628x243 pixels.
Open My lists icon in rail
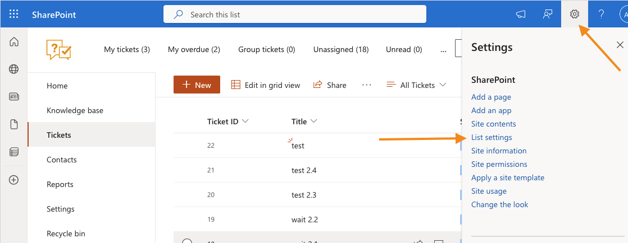pyautogui.click(x=14, y=152)
